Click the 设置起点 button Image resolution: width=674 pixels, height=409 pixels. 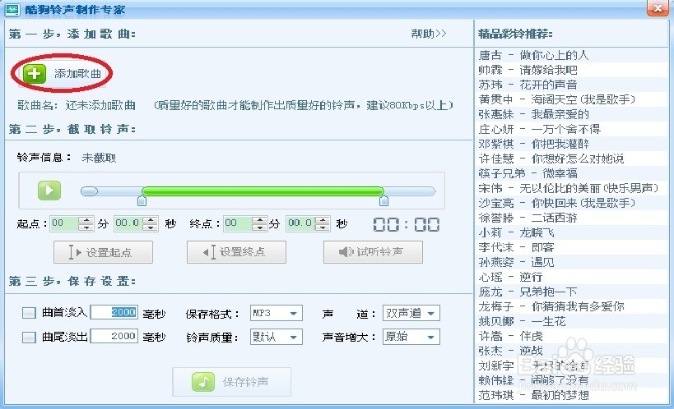click(x=103, y=252)
